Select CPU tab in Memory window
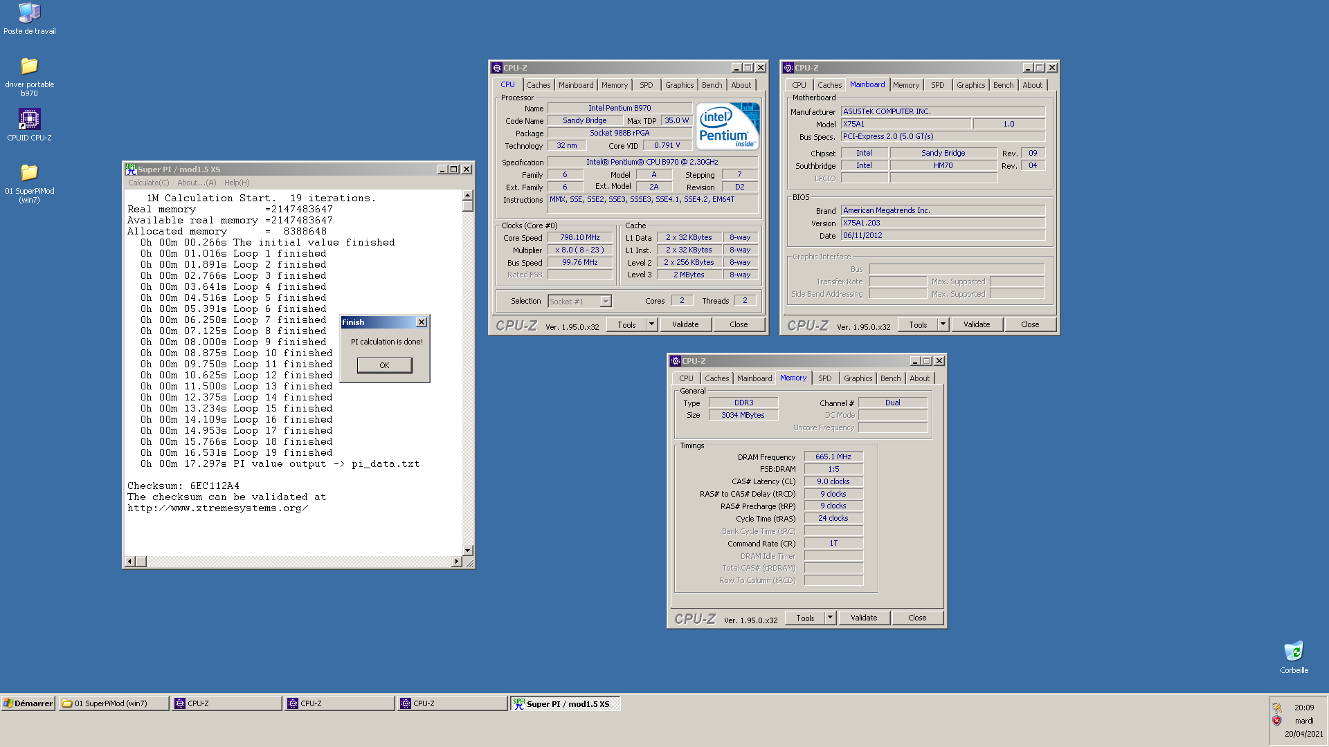Viewport: 1329px width, 747px height. (x=686, y=378)
